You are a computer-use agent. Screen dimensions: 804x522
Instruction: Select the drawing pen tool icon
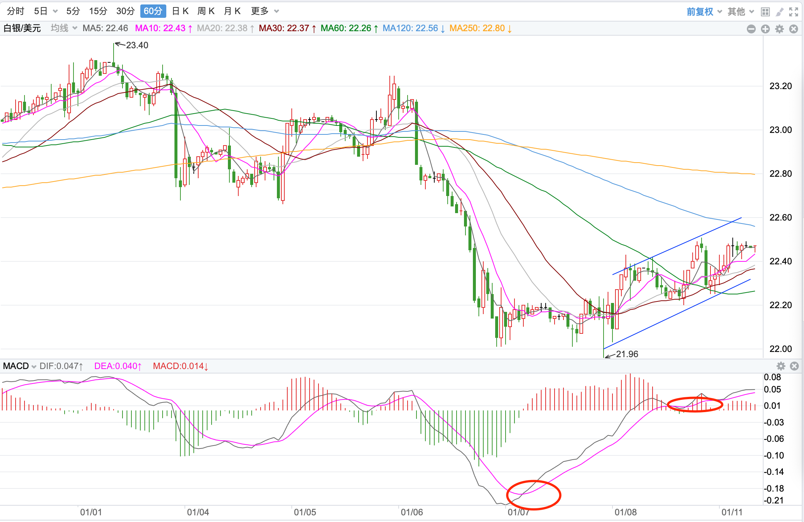780,12
